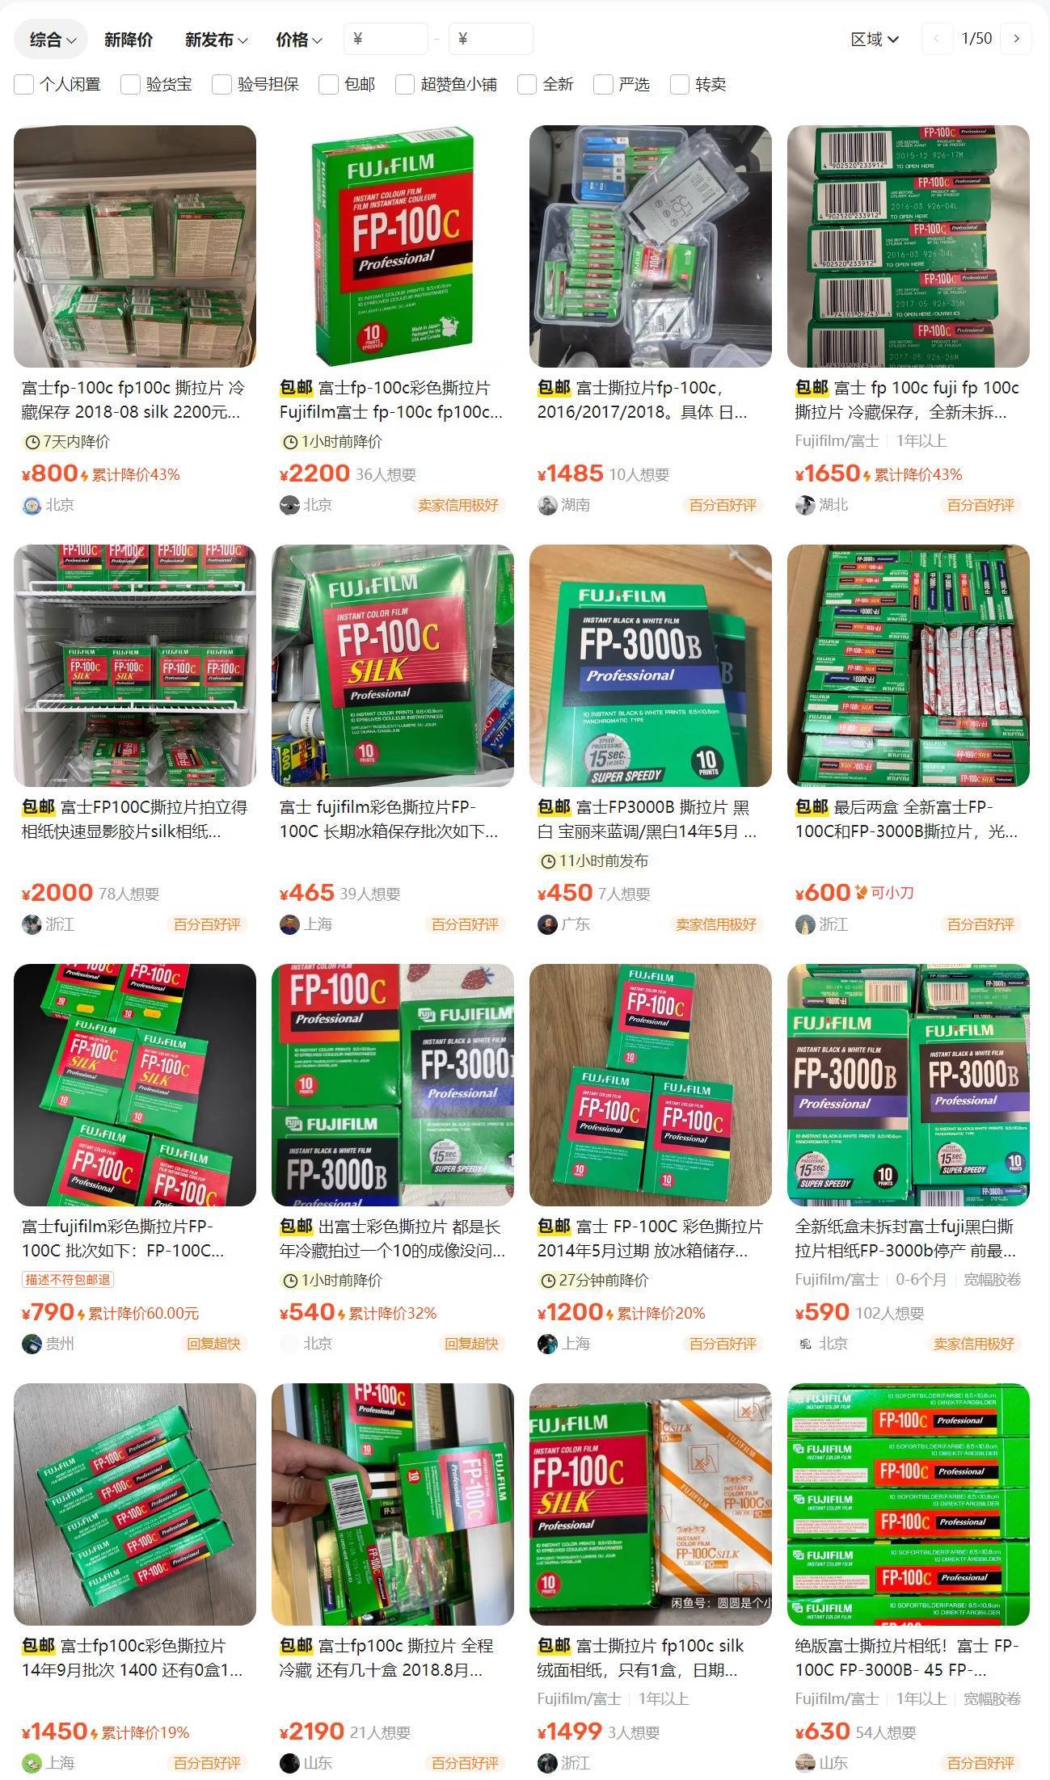
Task: Enable the 个人闲置 filter checkbox
Action: coord(23,84)
